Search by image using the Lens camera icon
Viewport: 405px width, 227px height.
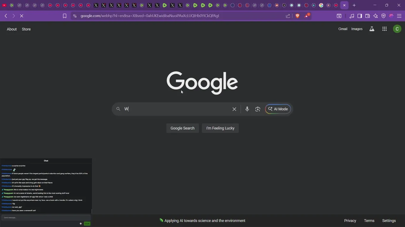coord(258,109)
